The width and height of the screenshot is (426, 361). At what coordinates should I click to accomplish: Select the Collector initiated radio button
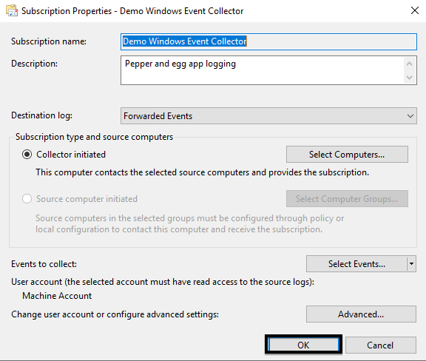pos(27,155)
